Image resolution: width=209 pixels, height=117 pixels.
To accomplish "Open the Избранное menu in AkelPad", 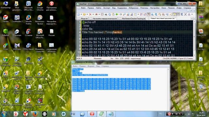I will click(x=134, y=8).
